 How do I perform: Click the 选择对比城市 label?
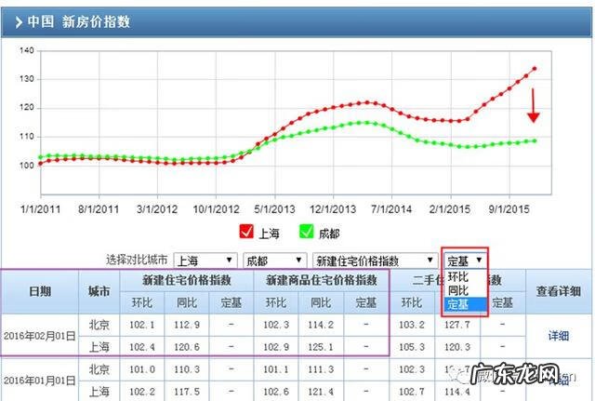coord(137,261)
